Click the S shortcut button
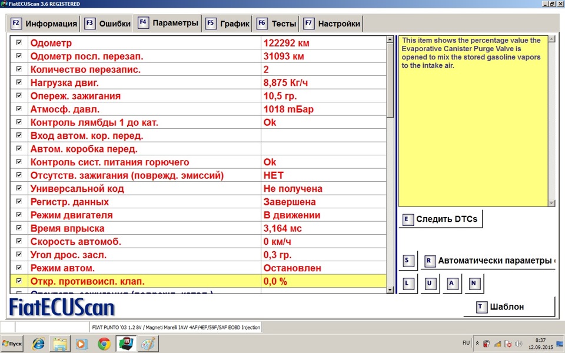Viewport: 565px width, 353px height. point(407,261)
